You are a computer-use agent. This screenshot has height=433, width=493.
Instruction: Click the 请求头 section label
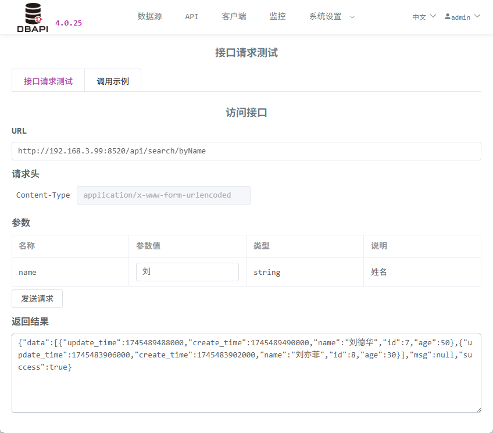point(26,174)
